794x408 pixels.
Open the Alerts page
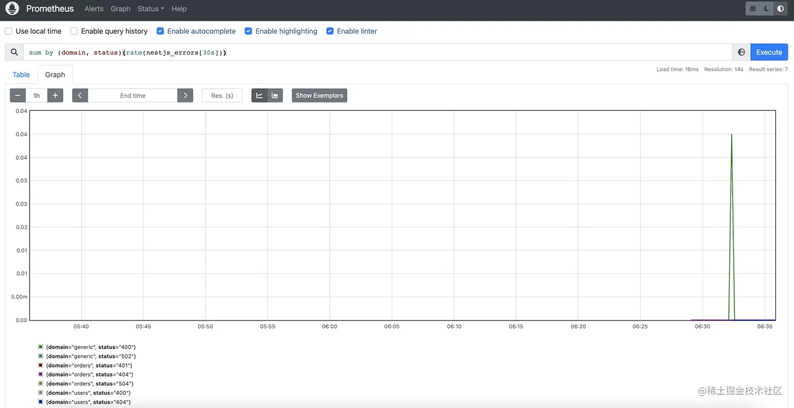tap(94, 8)
